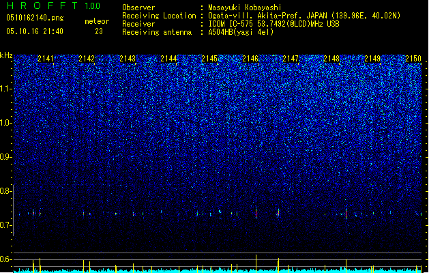Click the Observer field label

(x=138, y=8)
